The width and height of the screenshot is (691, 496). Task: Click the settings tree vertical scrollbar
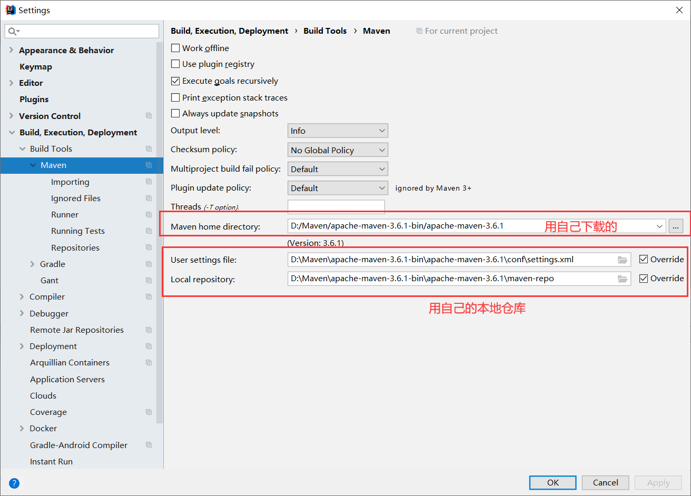tap(160, 232)
